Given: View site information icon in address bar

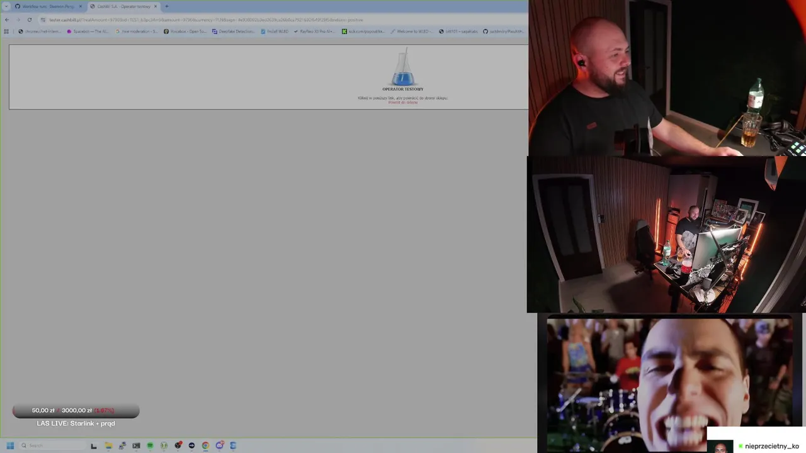Looking at the screenshot, I should tap(43, 20).
